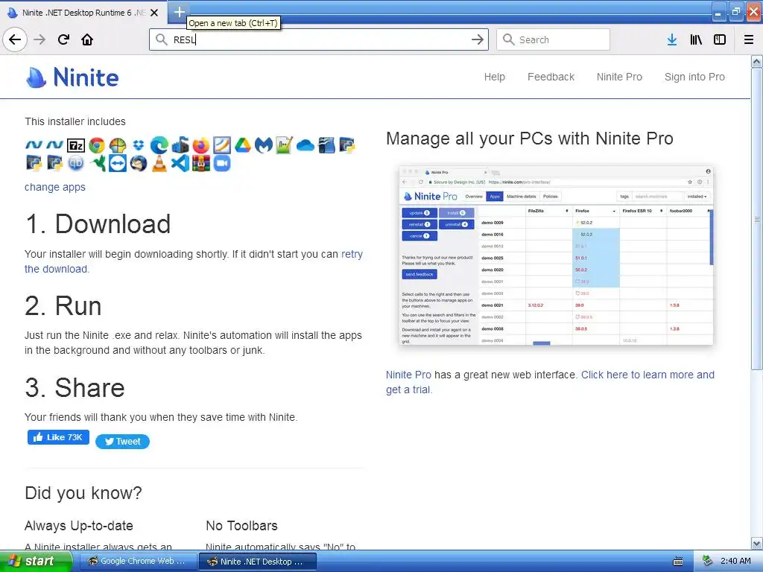The width and height of the screenshot is (763, 572).
Task: Click Sign into Pro
Action: click(x=694, y=77)
